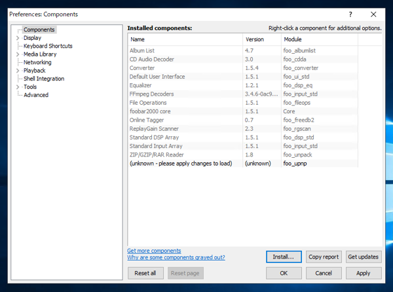This screenshot has height=292, width=393.
Task: Click the Get updates button
Action: 363,257
